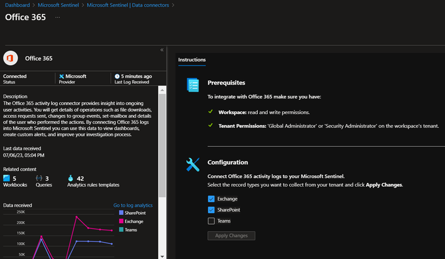Open the Microsoft Sentinel breadcrumb link

click(59, 5)
